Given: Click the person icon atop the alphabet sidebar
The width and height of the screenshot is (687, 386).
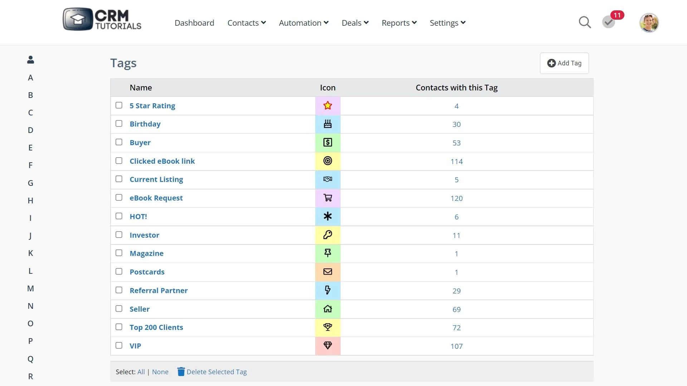Looking at the screenshot, I should click(x=30, y=60).
